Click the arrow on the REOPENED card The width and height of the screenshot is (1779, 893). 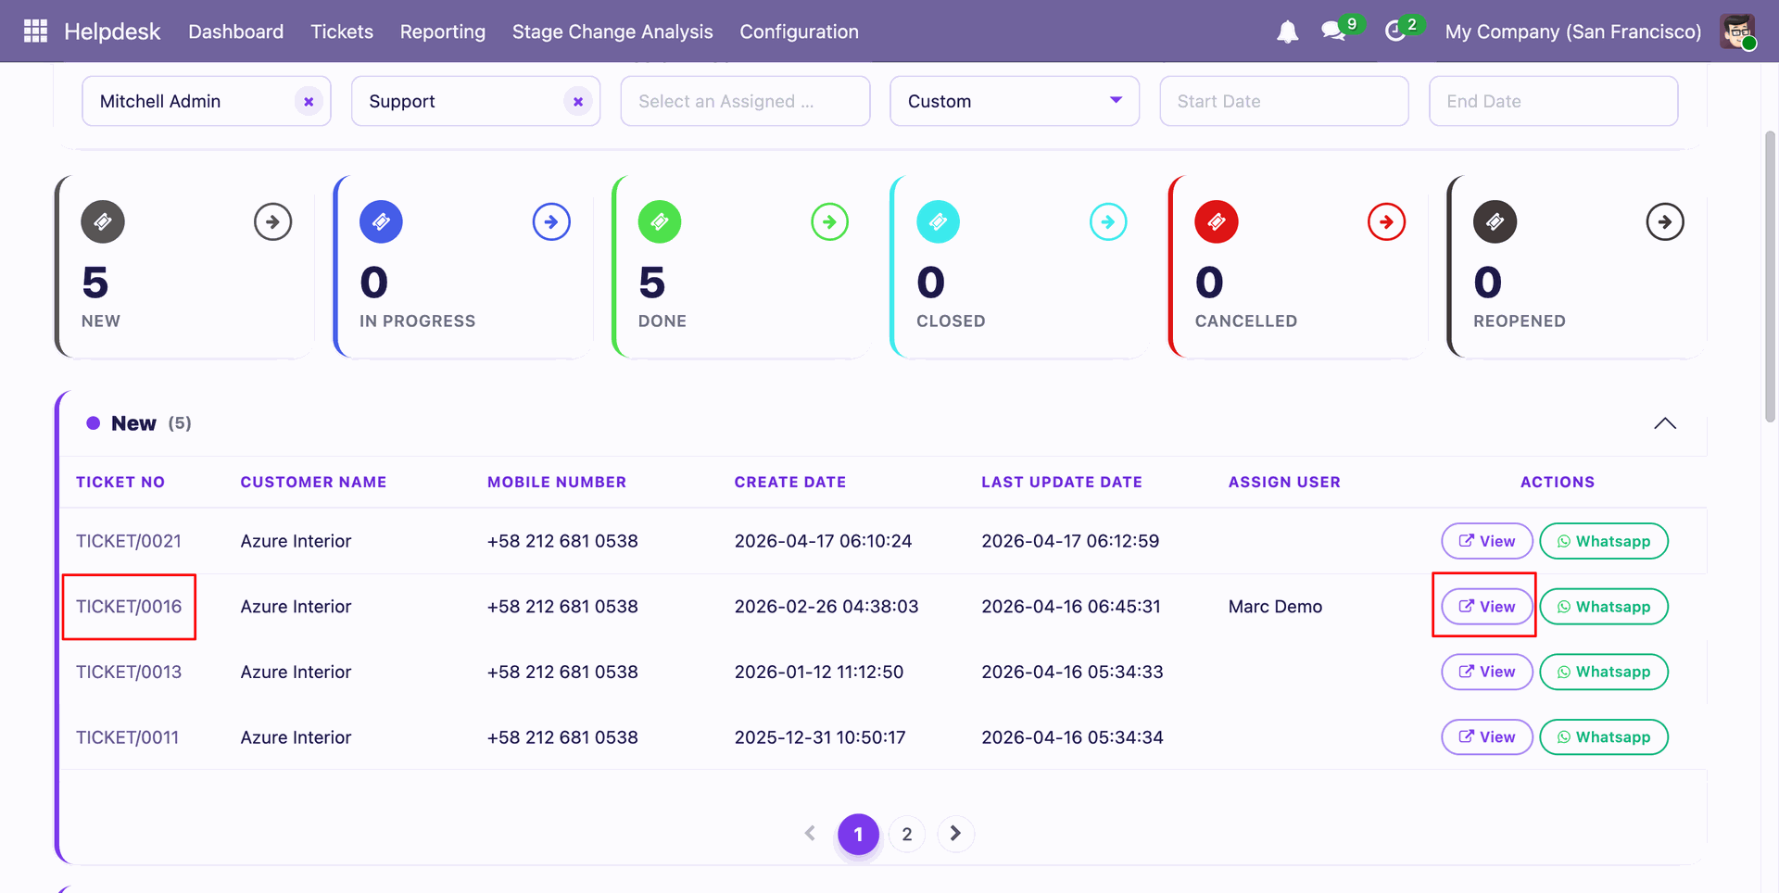(x=1665, y=222)
